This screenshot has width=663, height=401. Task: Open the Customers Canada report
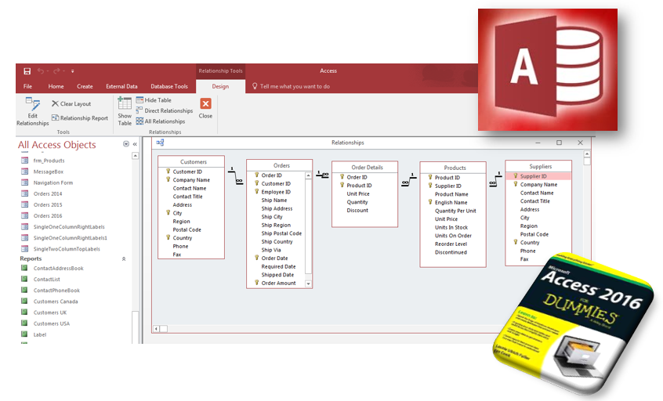[56, 302]
